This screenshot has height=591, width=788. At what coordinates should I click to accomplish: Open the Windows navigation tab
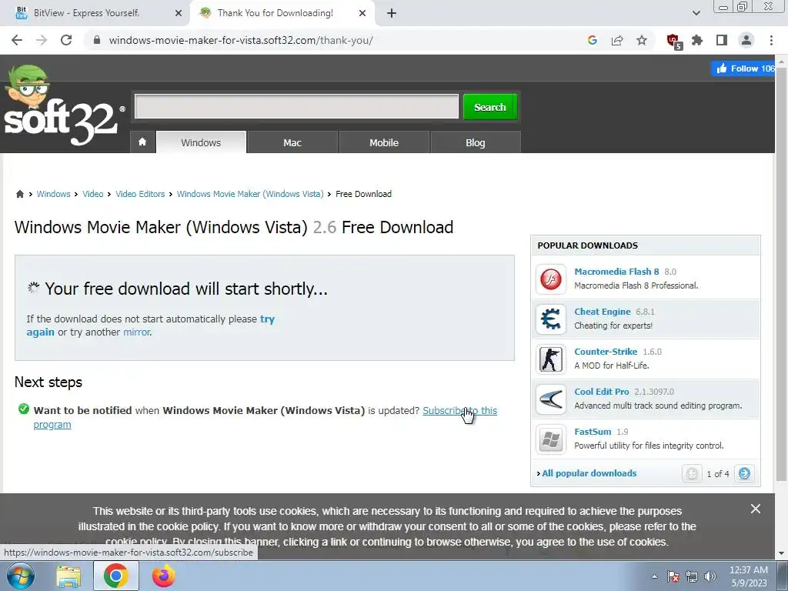point(201,142)
